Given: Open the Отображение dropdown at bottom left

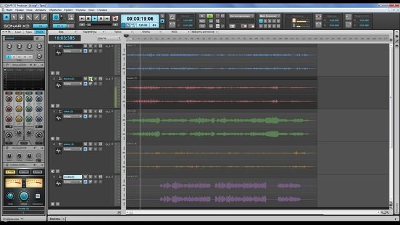Looking at the screenshot, I should click(12, 219).
